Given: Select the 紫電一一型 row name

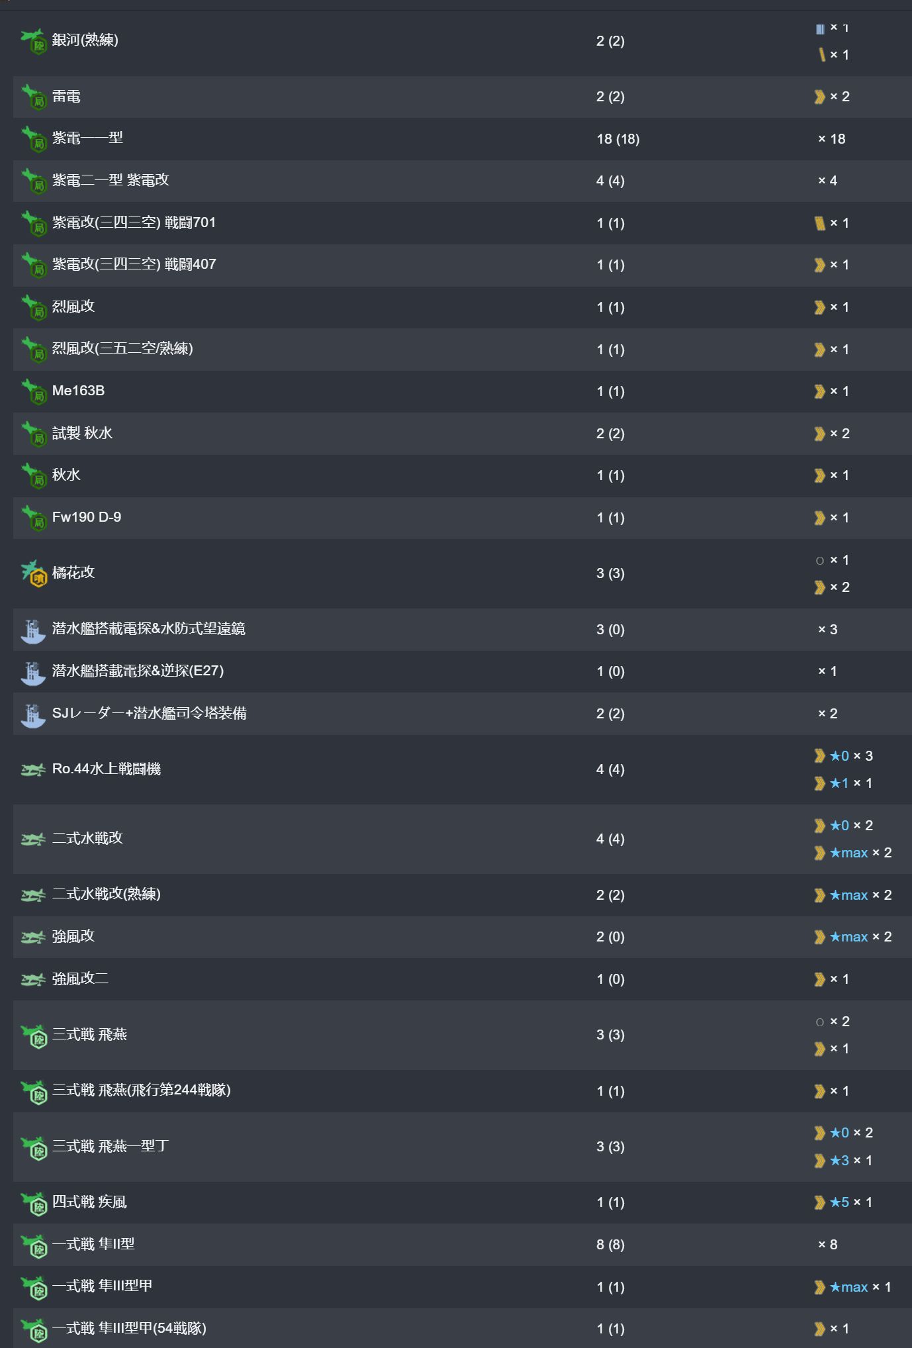Looking at the screenshot, I should tap(87, 138).
